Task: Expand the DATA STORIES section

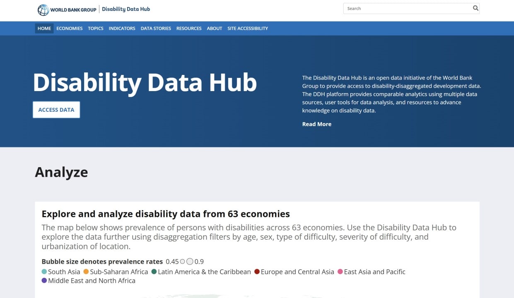Action: 156,28
